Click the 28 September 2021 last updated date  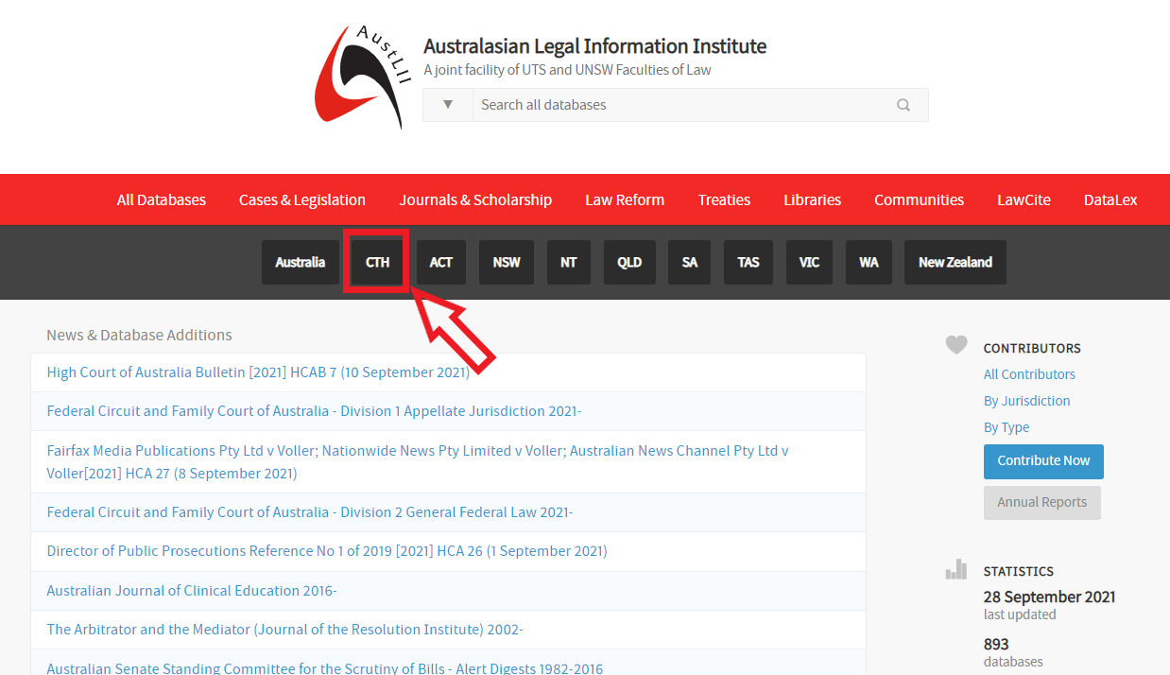tap(1049, 597)
